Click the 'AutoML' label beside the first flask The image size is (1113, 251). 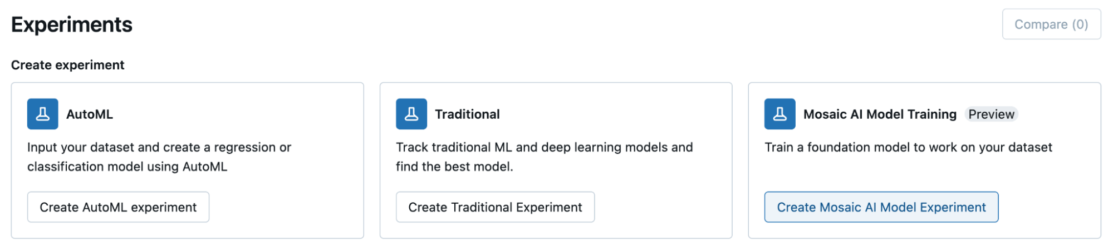(x=90, y=114)
